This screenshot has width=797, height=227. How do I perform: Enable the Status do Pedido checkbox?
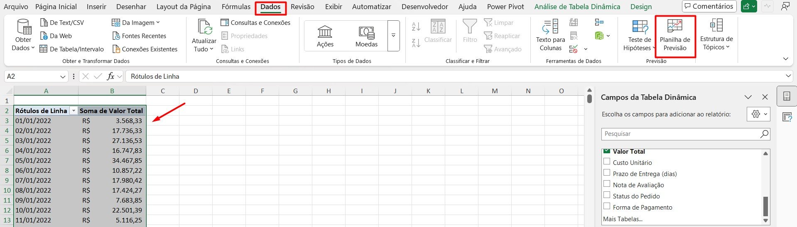click(x=607, y=195)
